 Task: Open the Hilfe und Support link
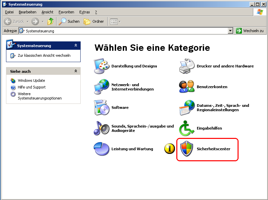[x=32, y=87]
